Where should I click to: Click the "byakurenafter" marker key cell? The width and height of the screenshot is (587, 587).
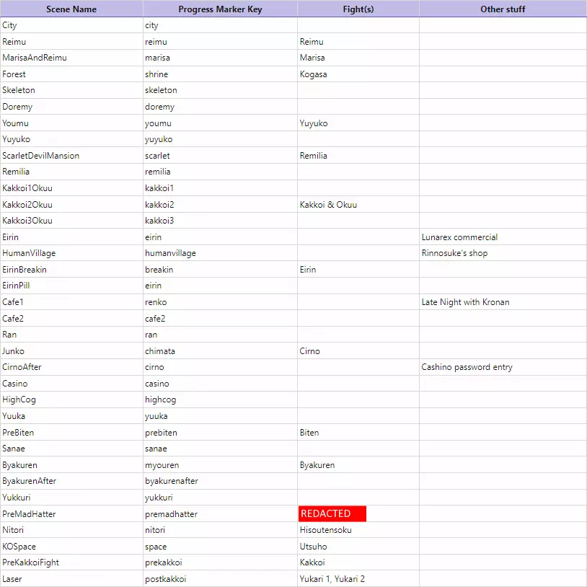pos(172,481)
